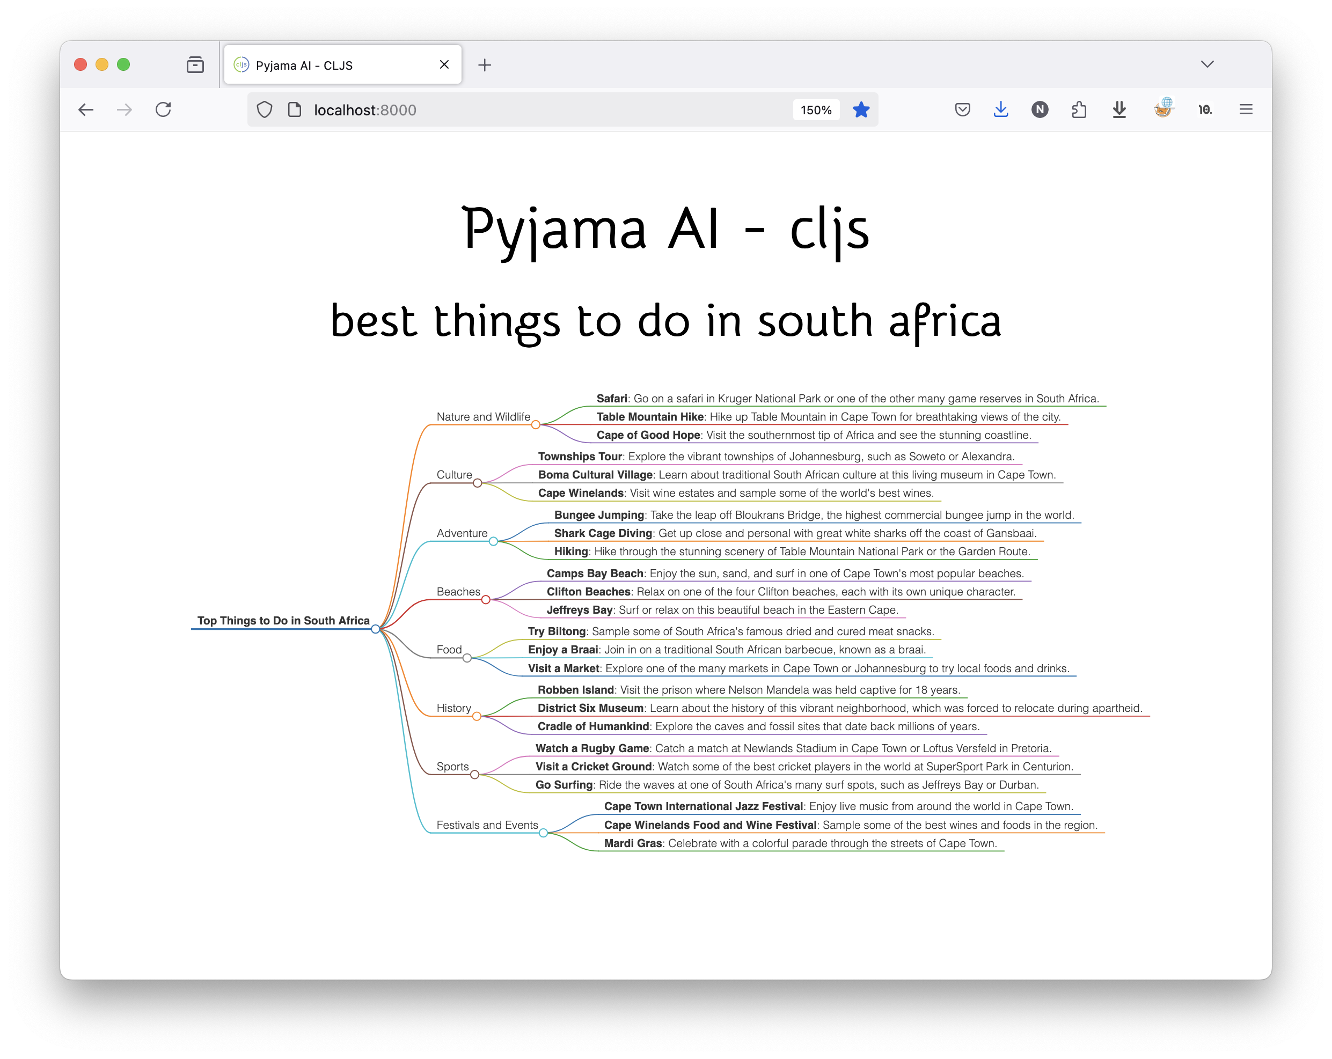Screen dimensions: 1332x1059
Task: Go back to the previous page
Action: point(86,110)
